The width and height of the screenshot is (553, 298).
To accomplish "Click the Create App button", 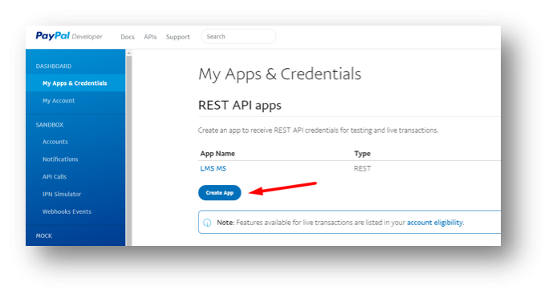I will [220, 193].
